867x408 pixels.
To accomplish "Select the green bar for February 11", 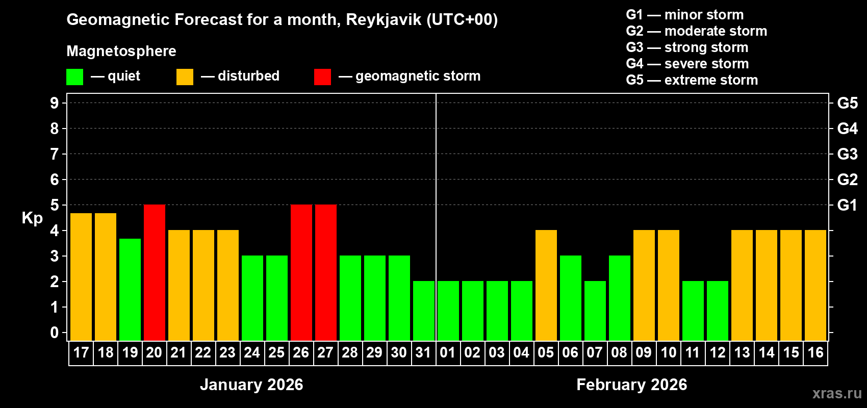I will (693, 311).
